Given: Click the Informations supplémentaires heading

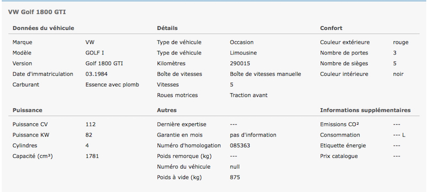Looking at the screenshot, I should (365, 110).
